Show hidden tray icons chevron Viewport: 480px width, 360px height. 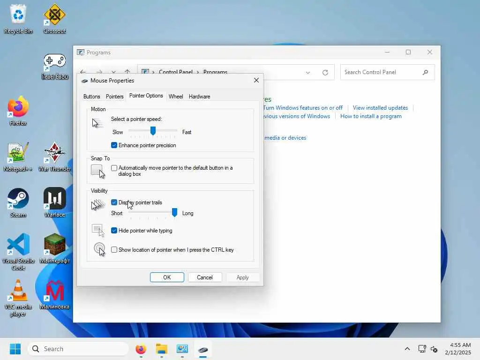(407, 349)
